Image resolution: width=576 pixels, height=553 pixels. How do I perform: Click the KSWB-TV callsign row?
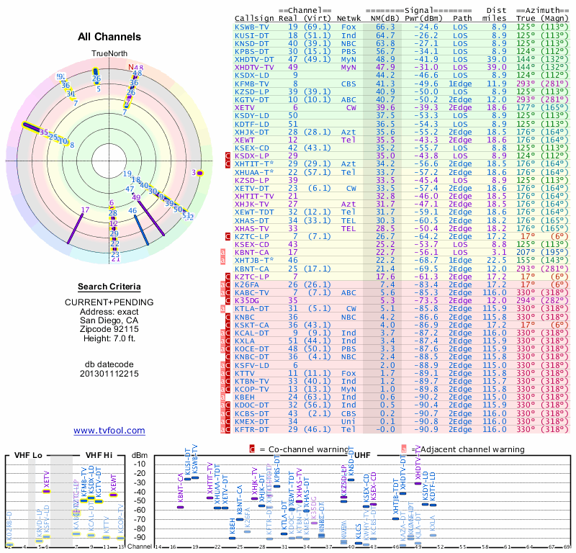402,27
